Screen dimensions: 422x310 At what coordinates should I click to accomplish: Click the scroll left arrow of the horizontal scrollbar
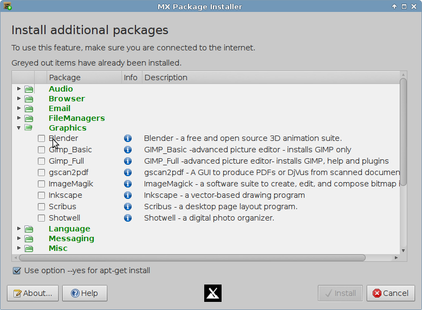(x=16, y=258)
